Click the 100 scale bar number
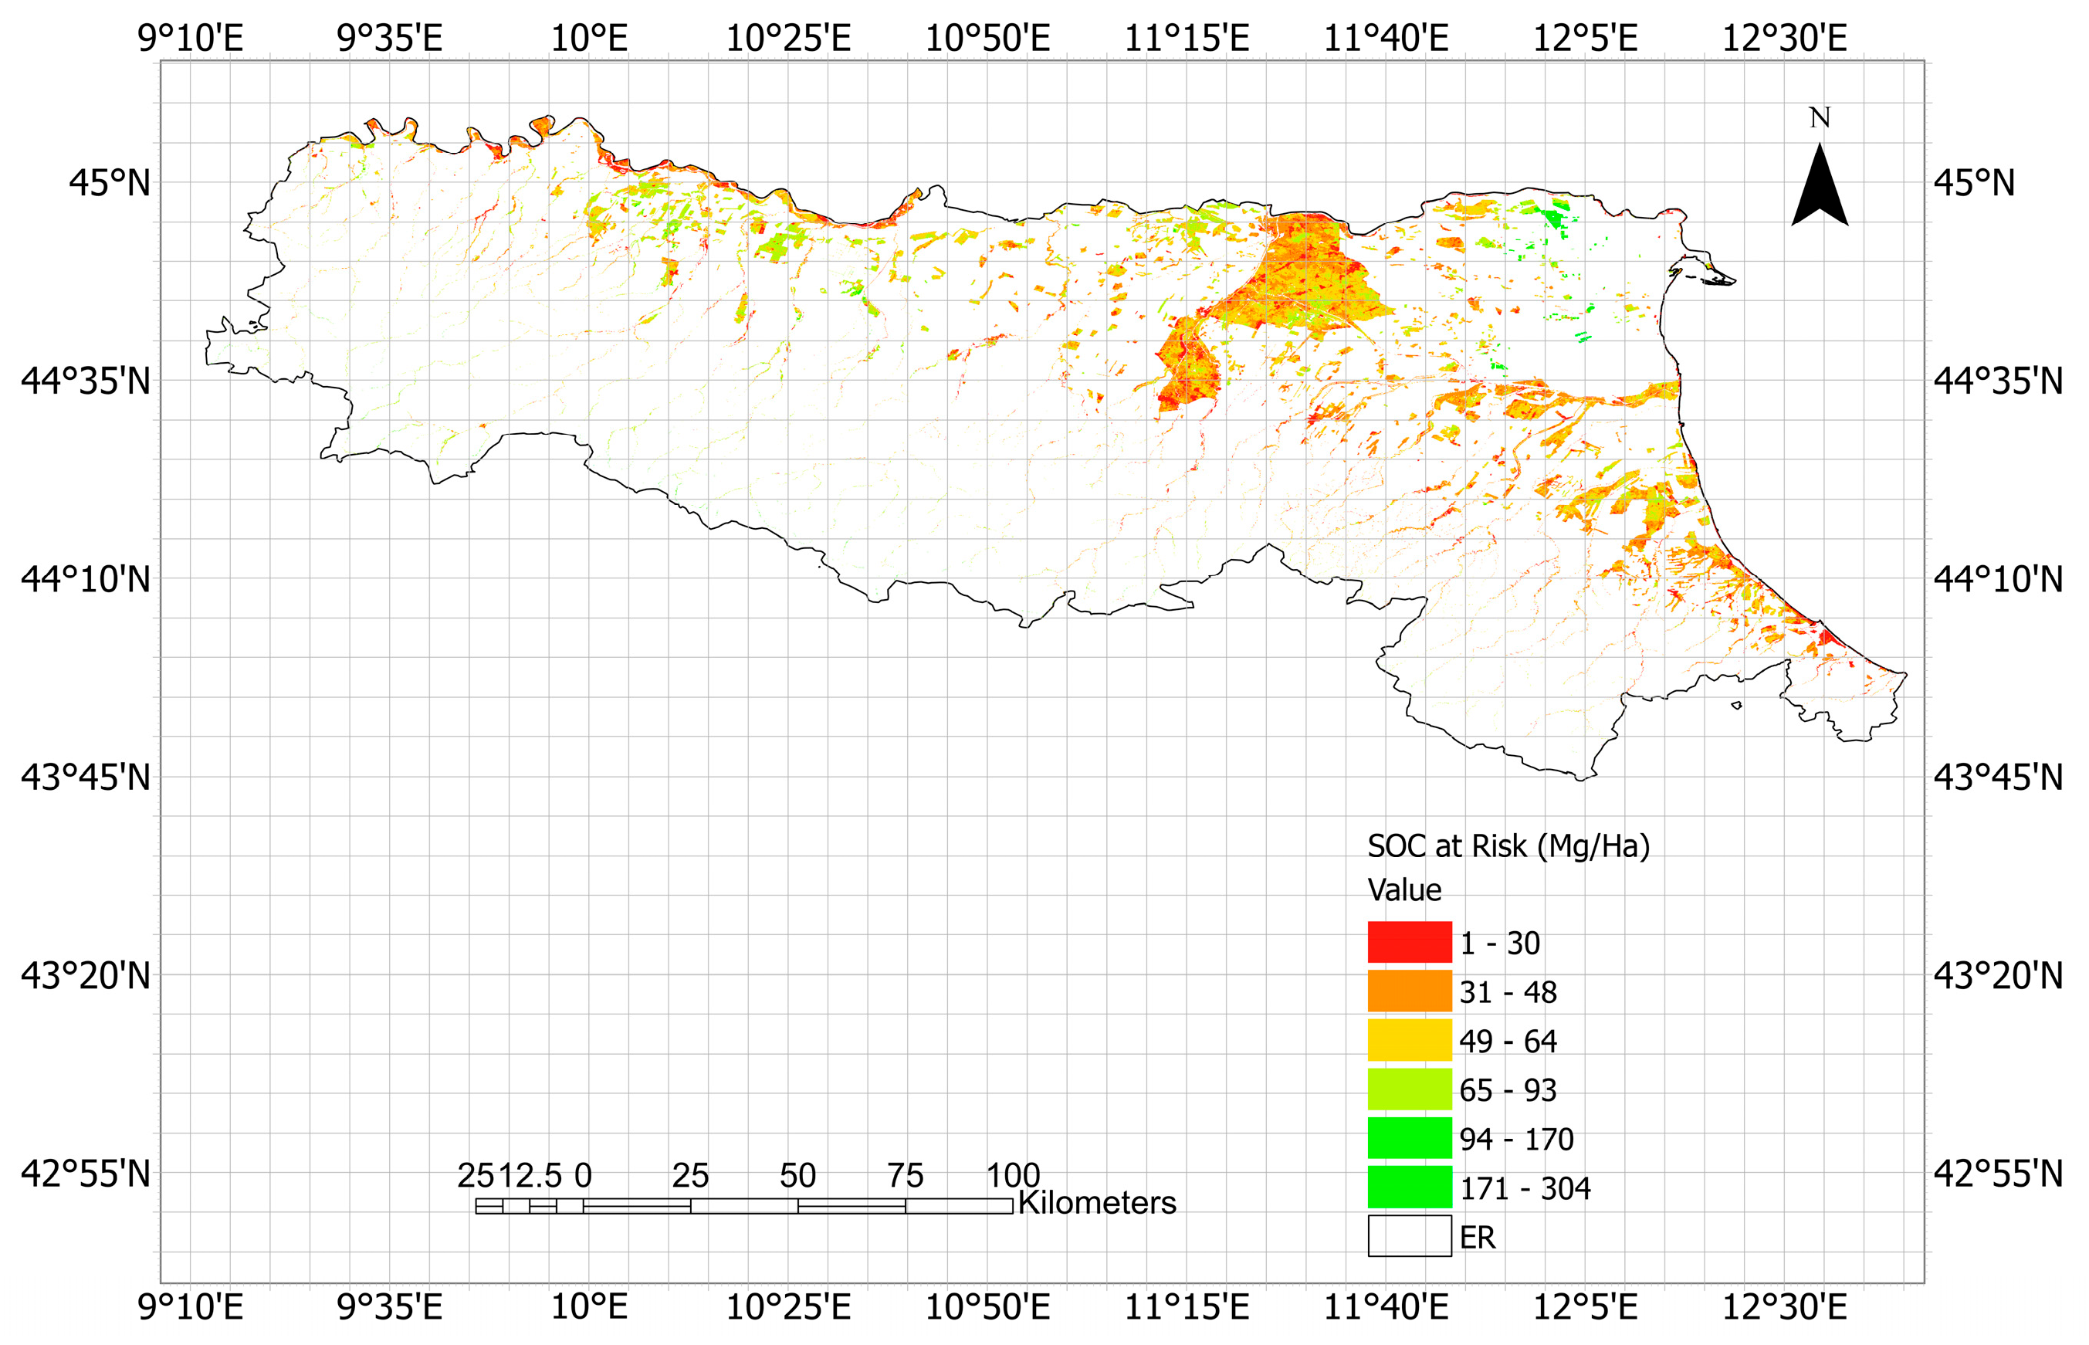2089x1345 pixels. pos(1012,1176)
